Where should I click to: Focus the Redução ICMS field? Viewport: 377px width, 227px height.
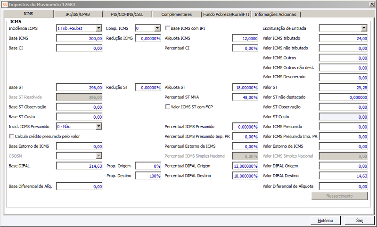click(148, 38)
